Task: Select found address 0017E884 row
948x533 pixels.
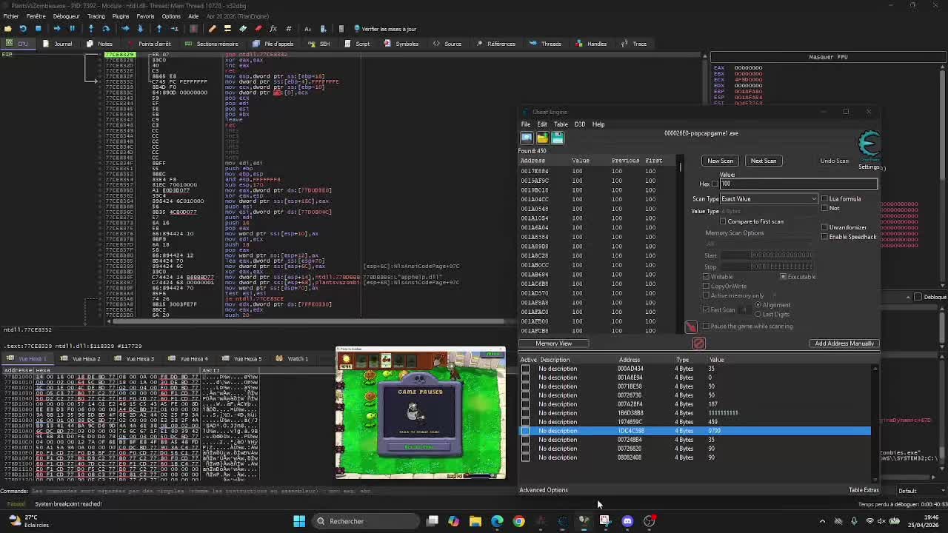Action: [x=598, y=171]
